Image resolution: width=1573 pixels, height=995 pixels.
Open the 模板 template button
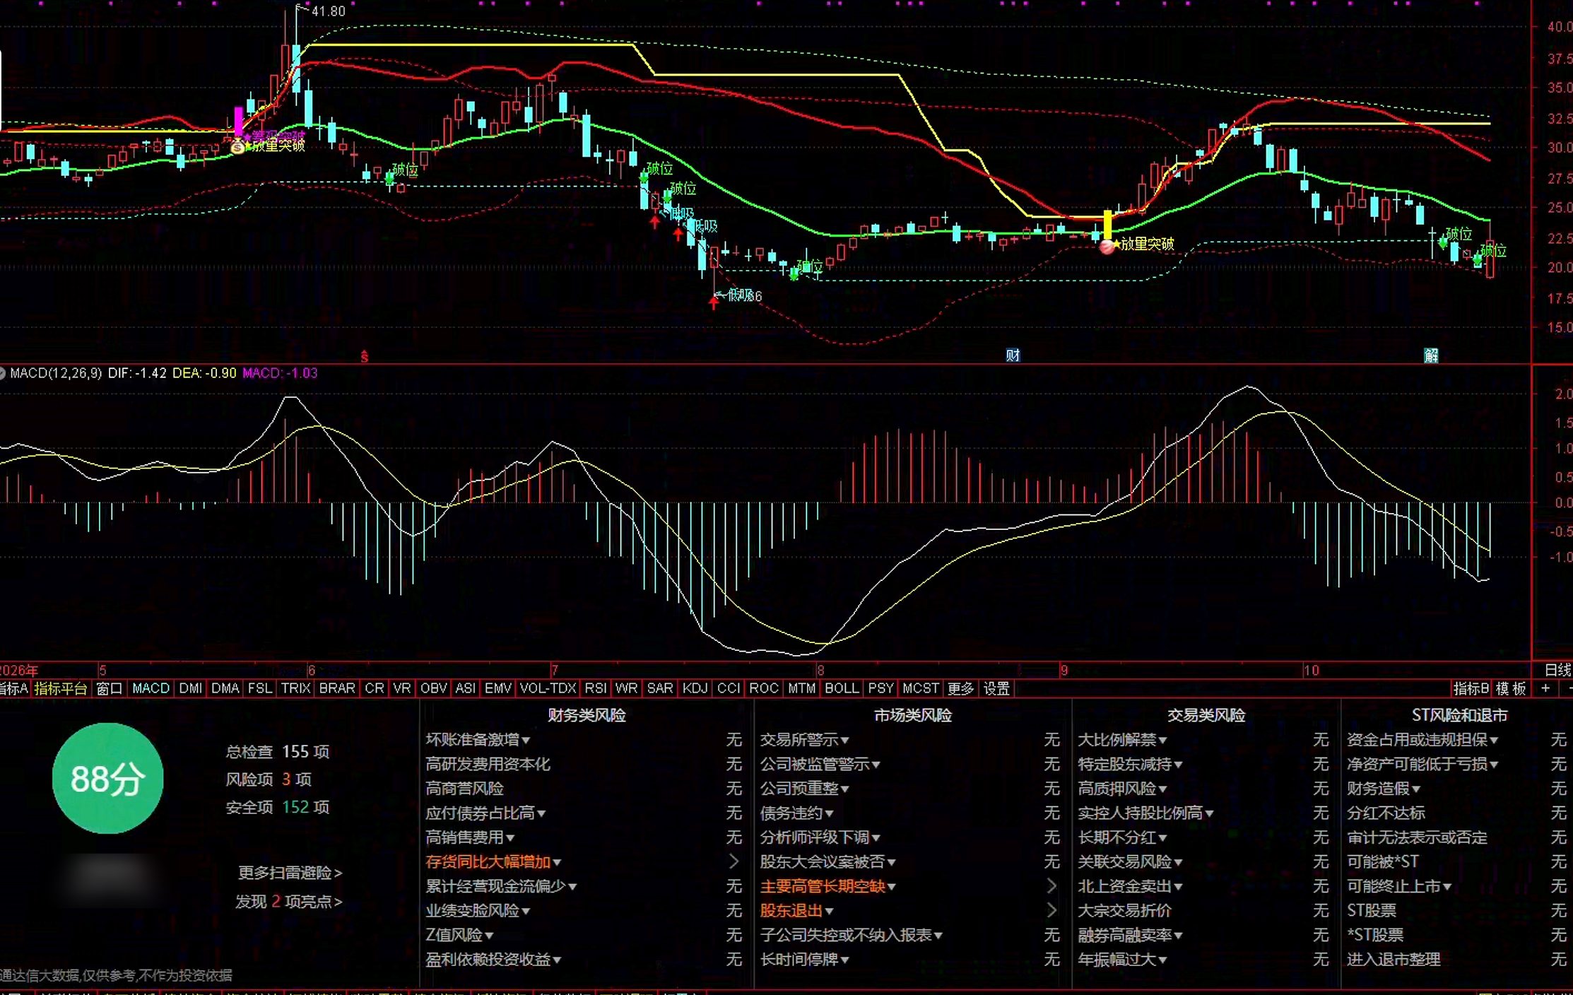point(1511,688)
